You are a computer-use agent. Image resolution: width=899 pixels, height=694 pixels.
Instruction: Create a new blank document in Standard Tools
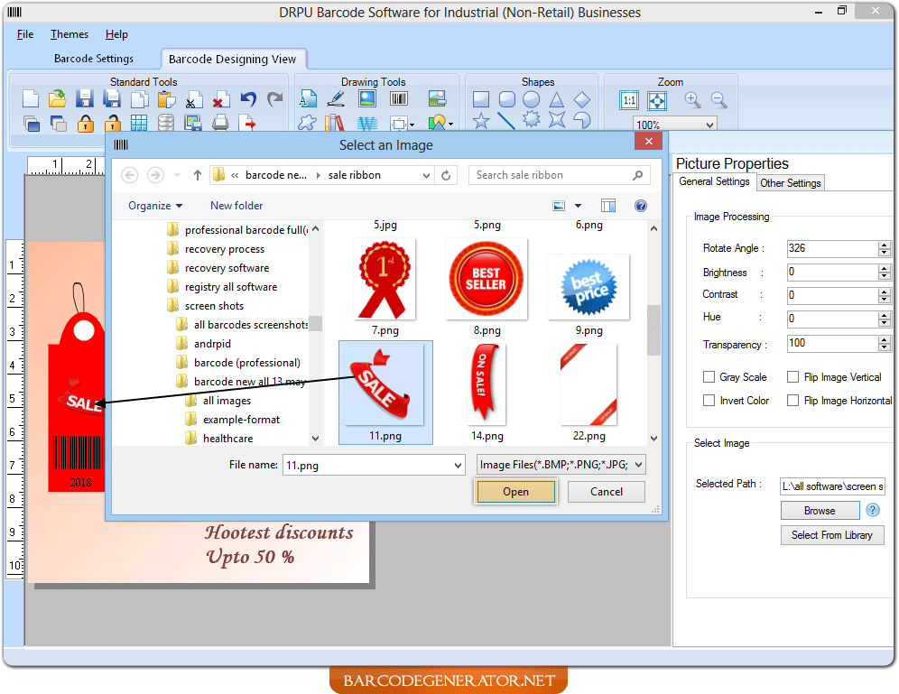pyautogui.click(x=31, y=99)
